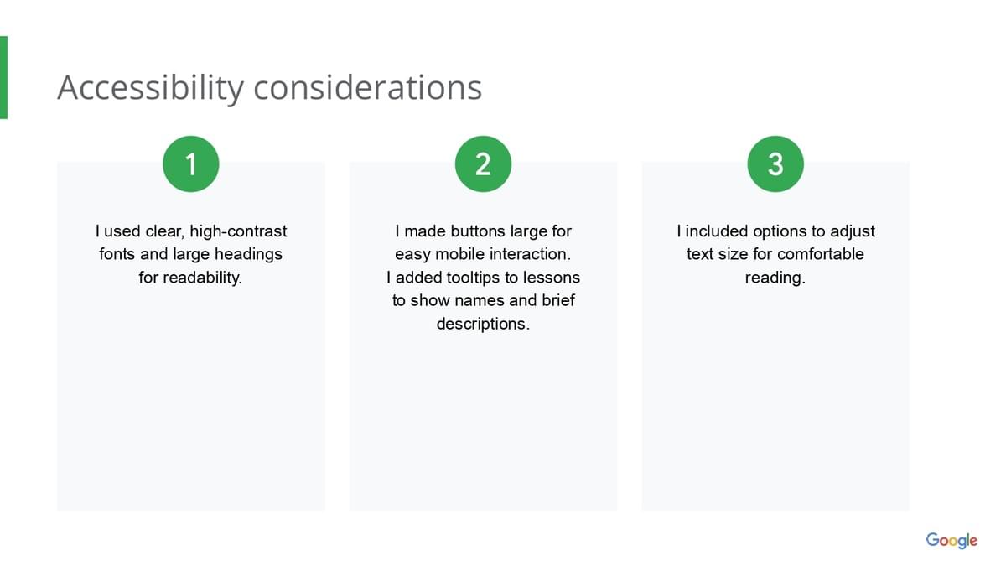The width and height of the screenshot is (1006, 566).
Task: Select the high-contrast fonts text block
Action: pos(191,253)
